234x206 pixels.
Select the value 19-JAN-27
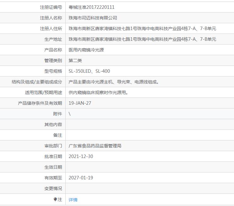pos(80,103)
